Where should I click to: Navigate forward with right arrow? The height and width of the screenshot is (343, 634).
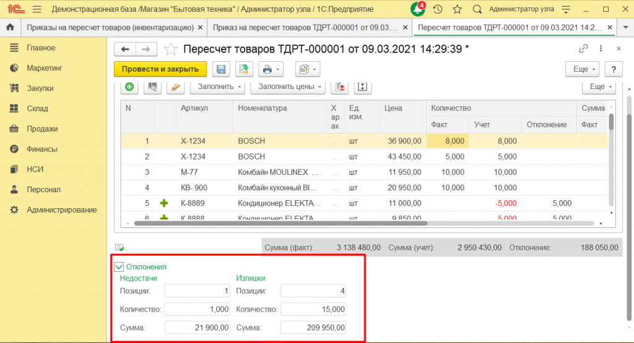pos(146,49)
